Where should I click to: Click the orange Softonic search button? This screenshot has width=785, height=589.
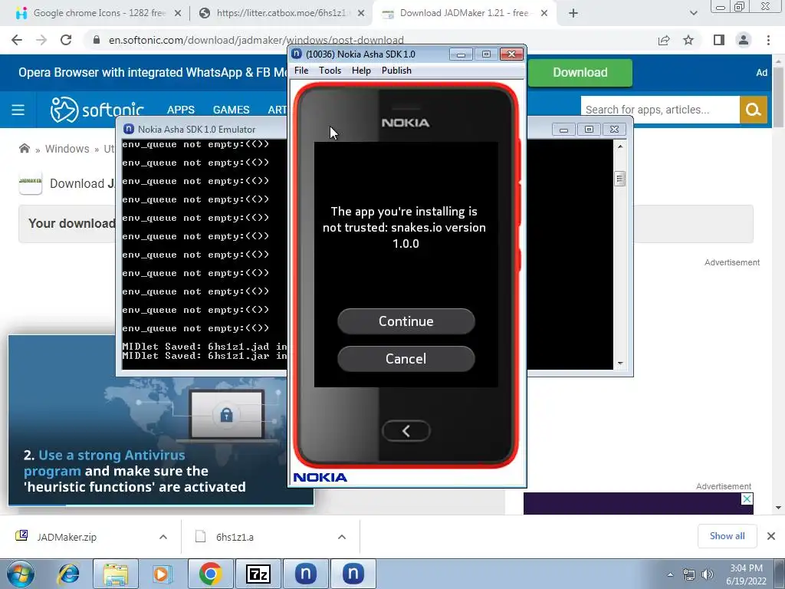click(754, 110)
